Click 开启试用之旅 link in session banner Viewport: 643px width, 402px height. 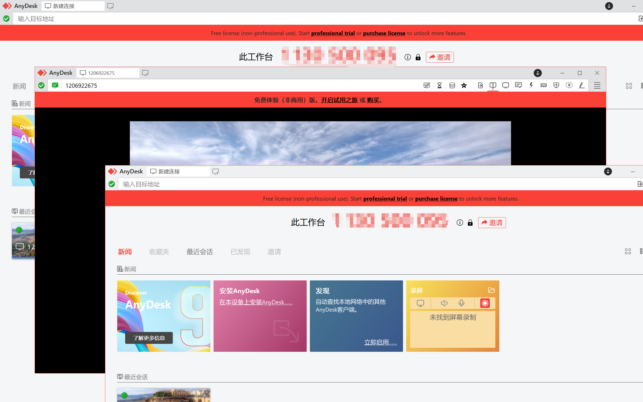point(339,100)
